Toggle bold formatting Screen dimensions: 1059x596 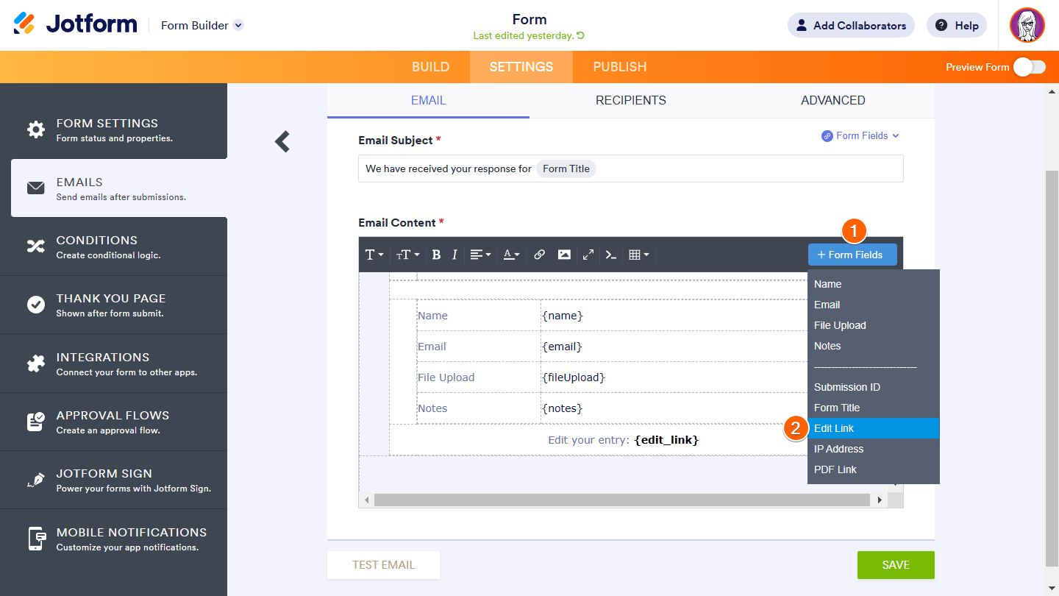pos(436,255)
